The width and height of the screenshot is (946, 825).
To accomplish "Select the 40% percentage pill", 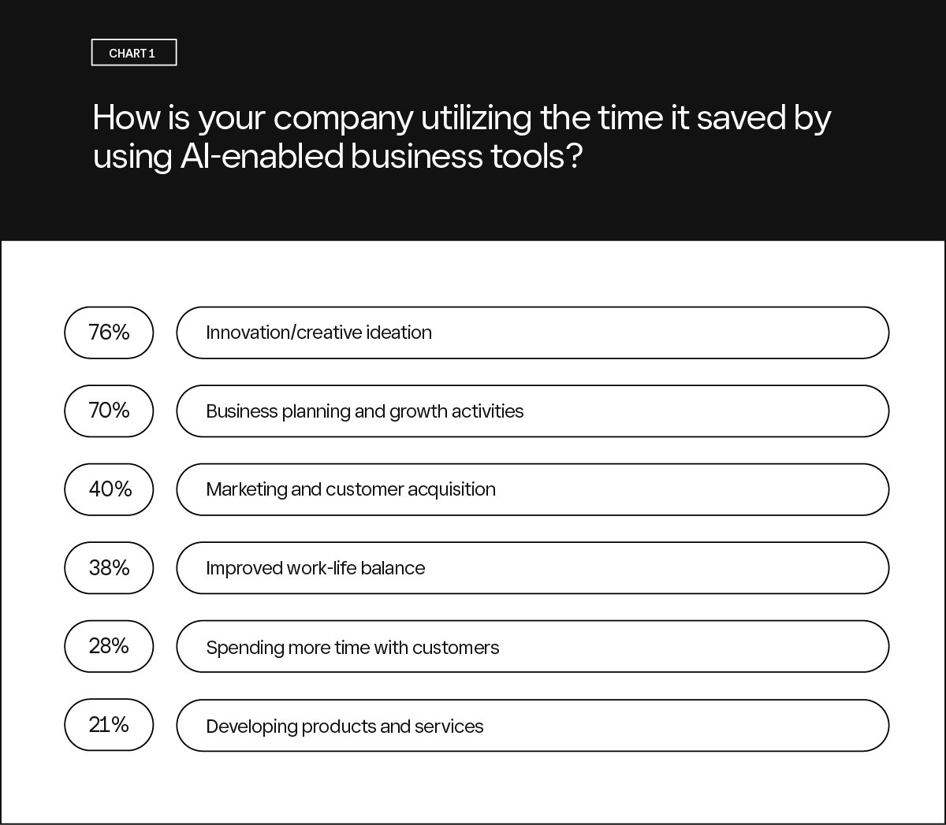I will 109,489.
